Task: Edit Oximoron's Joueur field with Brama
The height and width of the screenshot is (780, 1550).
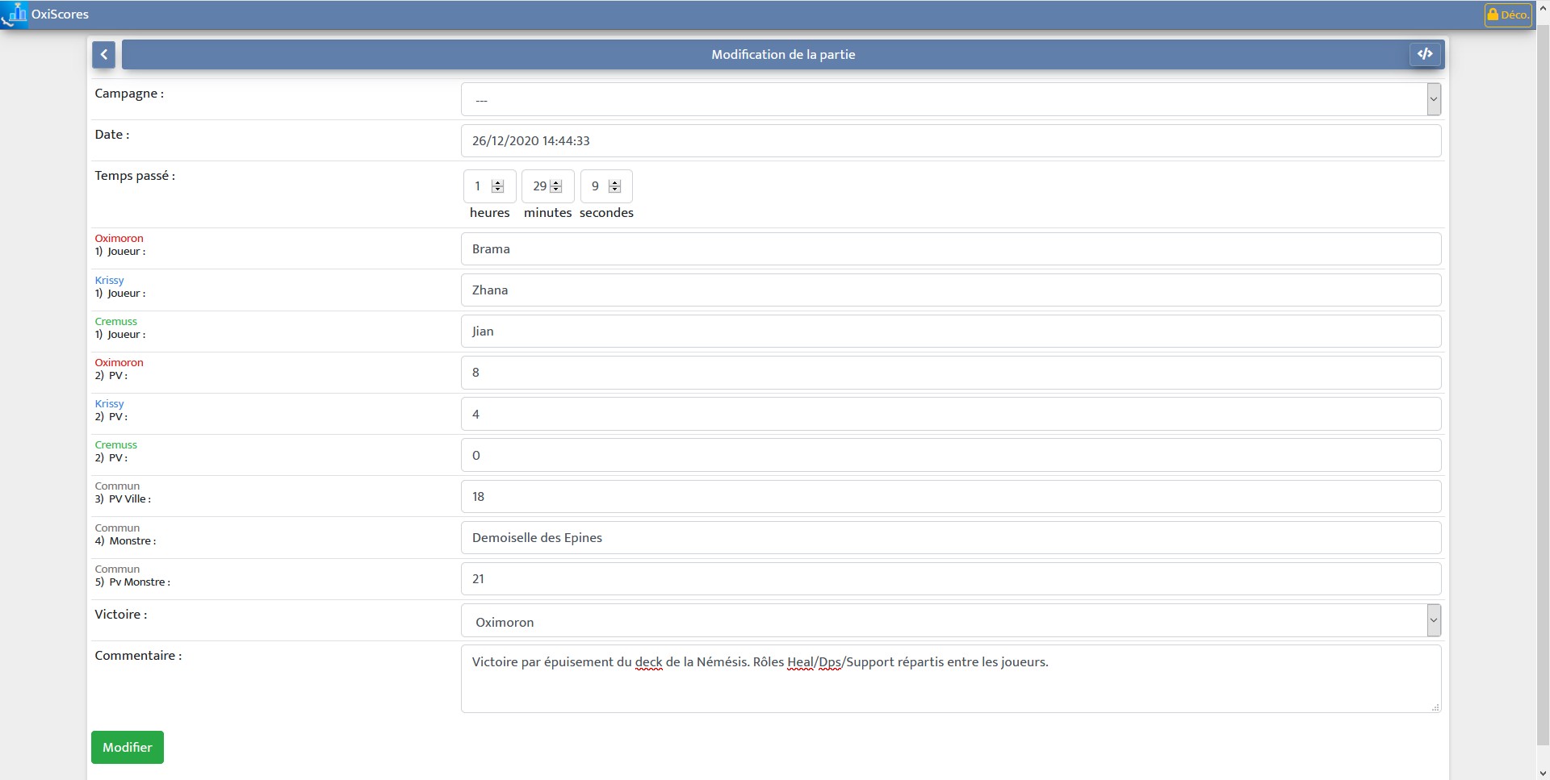Action: 951,248
